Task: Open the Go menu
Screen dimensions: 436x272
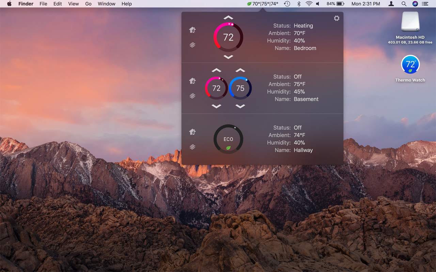Action: click(88, 4)
